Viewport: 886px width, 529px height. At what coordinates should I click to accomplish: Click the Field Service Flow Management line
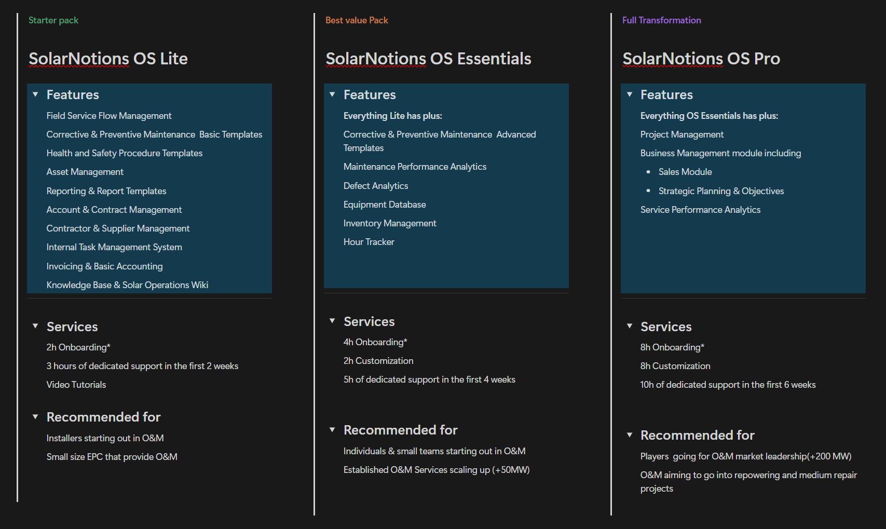[109, 116]
